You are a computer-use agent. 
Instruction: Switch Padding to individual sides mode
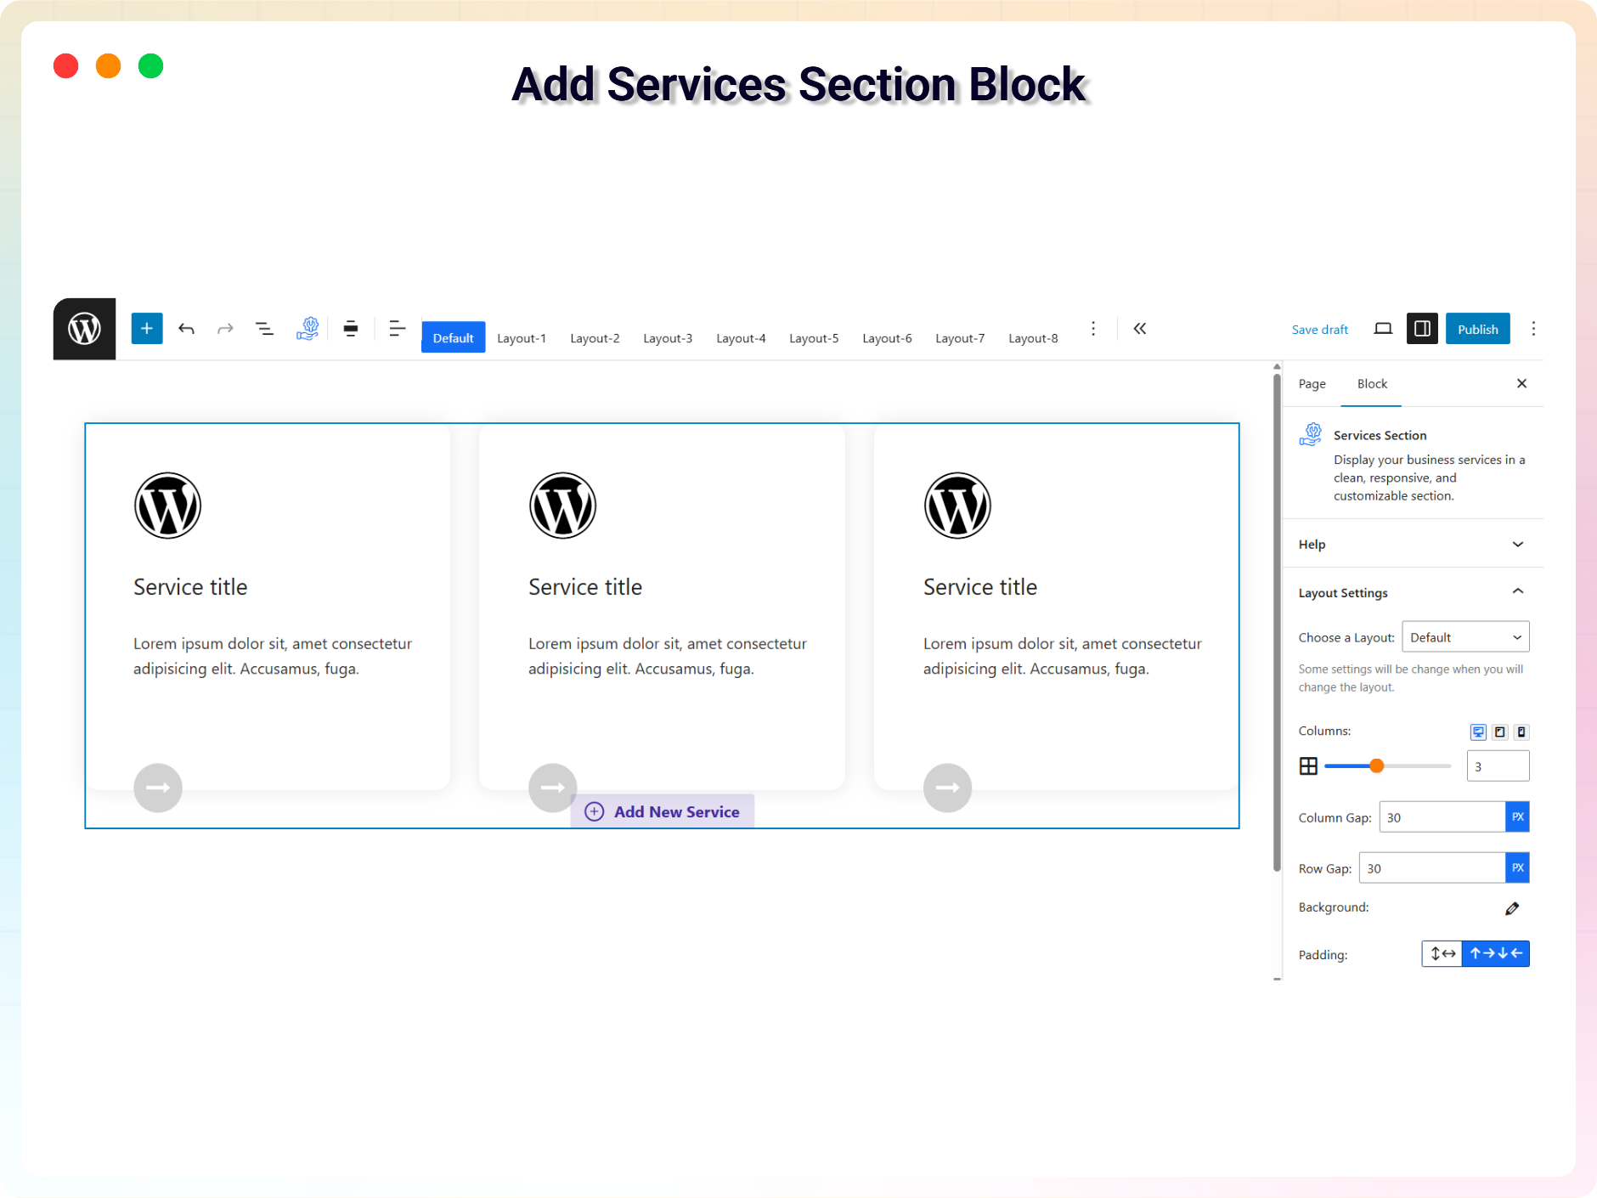pos(1495,954)
